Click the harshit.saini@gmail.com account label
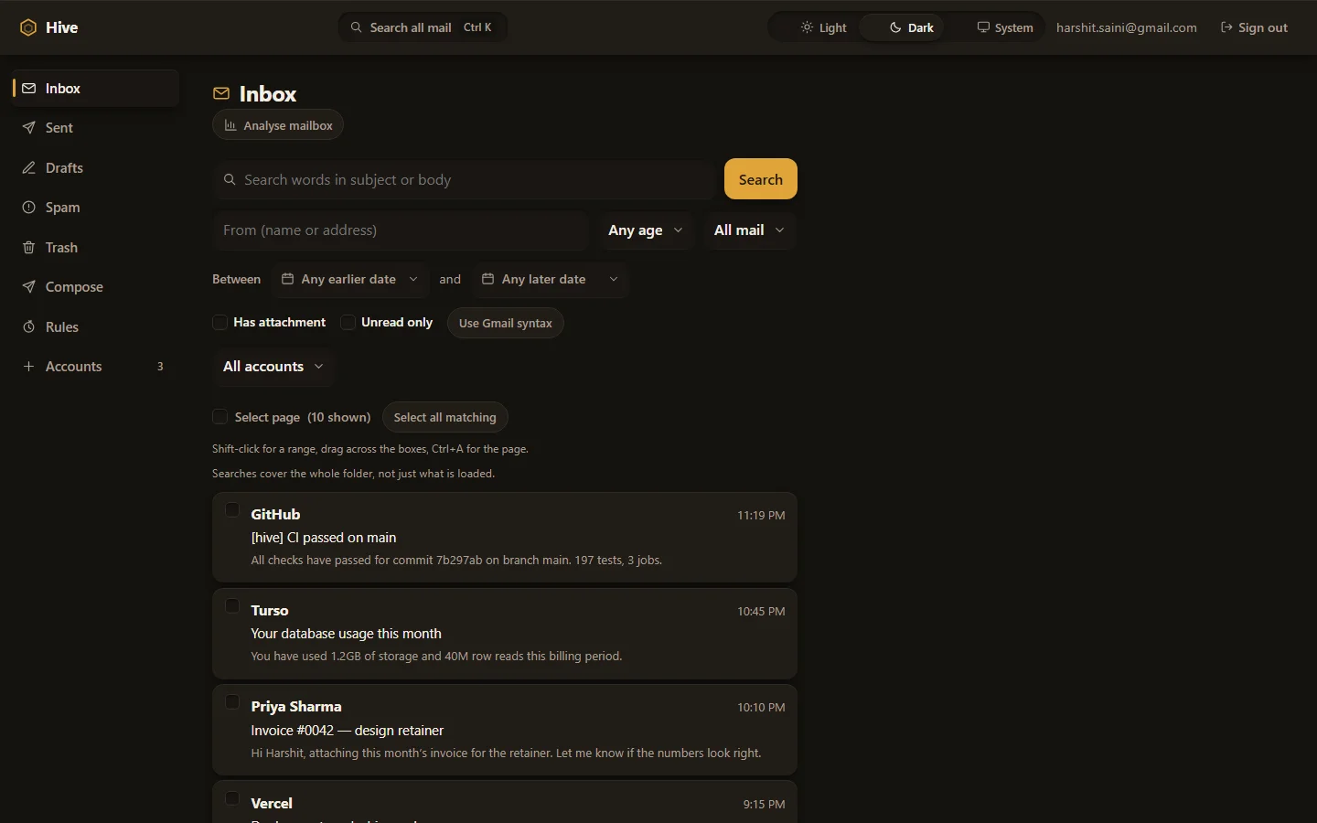Image resolution: width=1317 pixels, height=823 pixels. click(x=1126, y=27)
